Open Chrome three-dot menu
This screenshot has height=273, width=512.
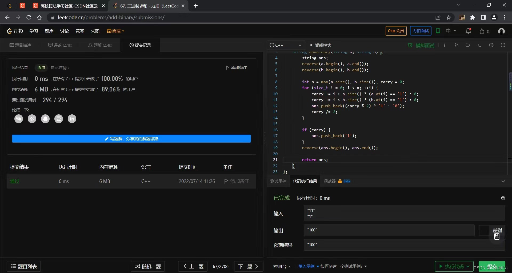coord(505,17)
